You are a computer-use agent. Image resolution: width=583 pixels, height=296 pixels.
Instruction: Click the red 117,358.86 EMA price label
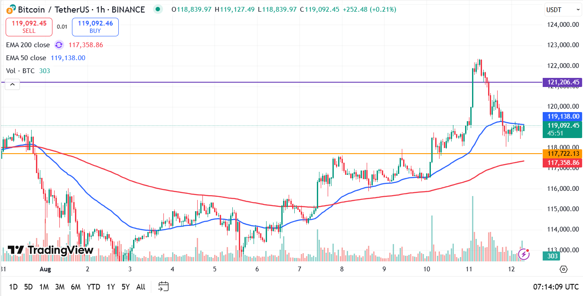click(x=562, y=163)
